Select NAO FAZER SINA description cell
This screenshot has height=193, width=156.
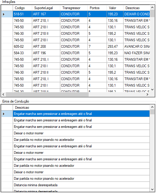[136, 53]
